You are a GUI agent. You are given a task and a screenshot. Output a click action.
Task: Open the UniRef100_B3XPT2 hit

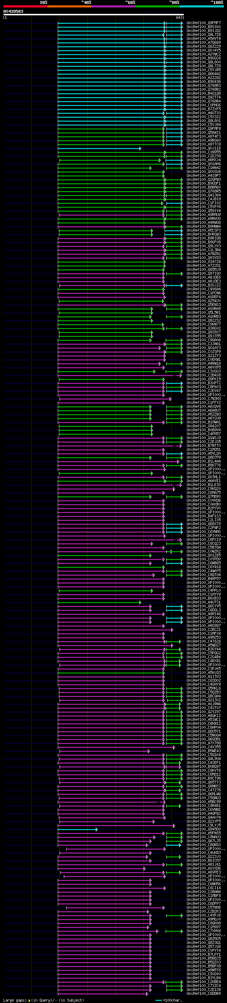pos(204,383)
